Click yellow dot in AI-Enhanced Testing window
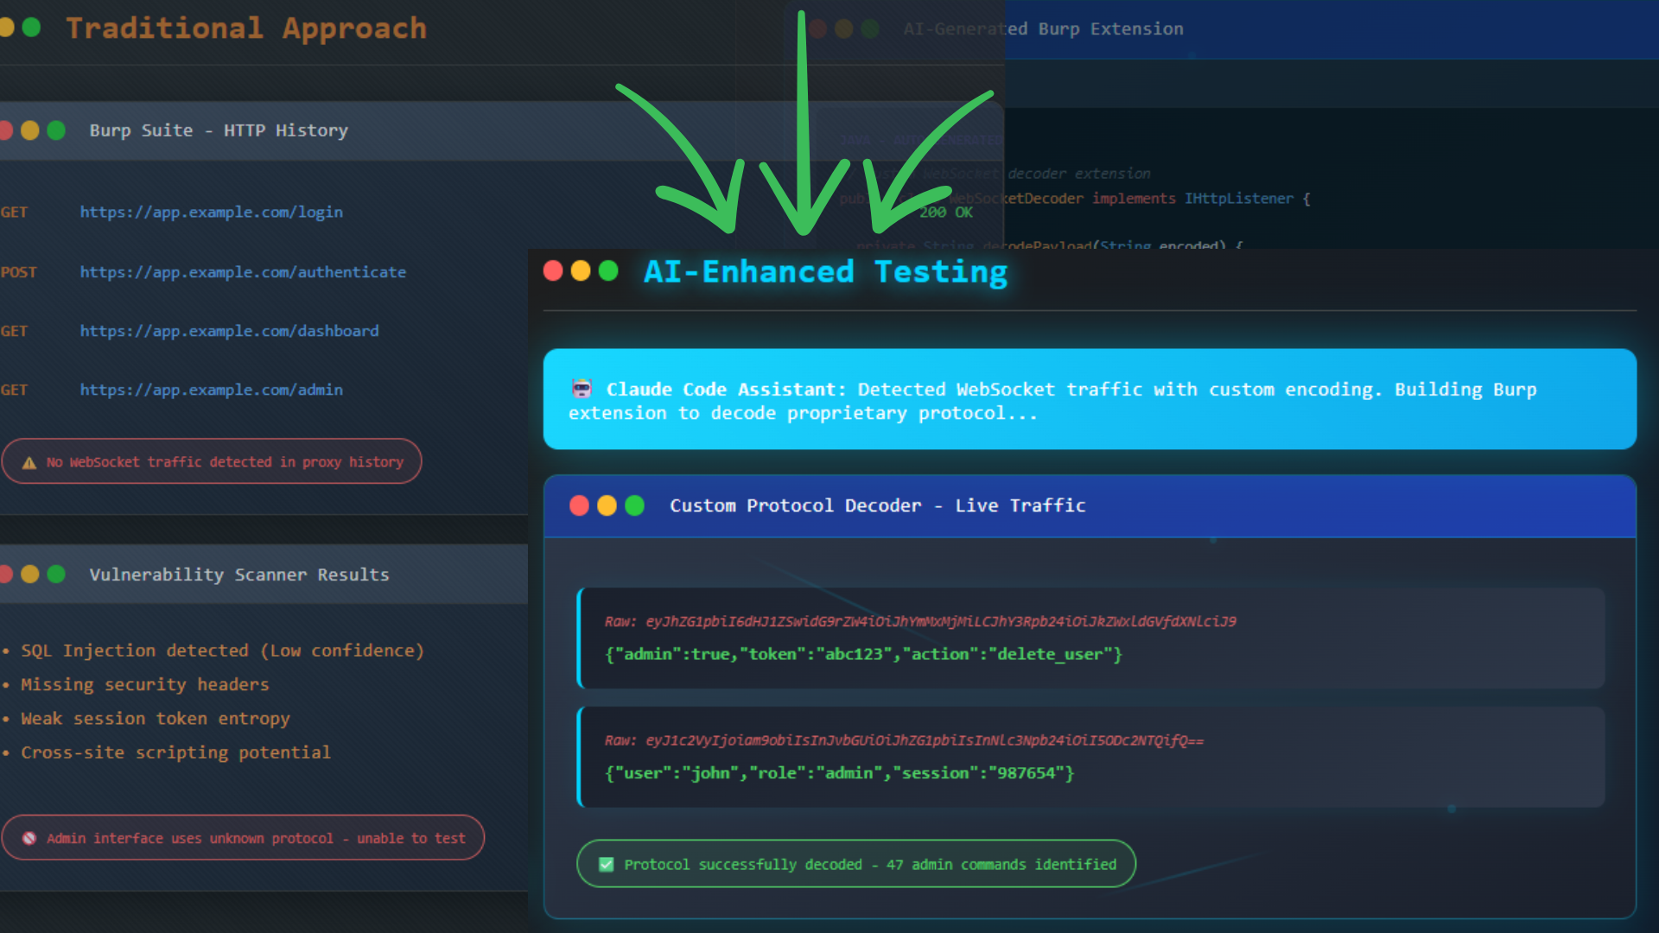Image resolution: width=1659 pixels, height=933 pixels. coord(581,271)
